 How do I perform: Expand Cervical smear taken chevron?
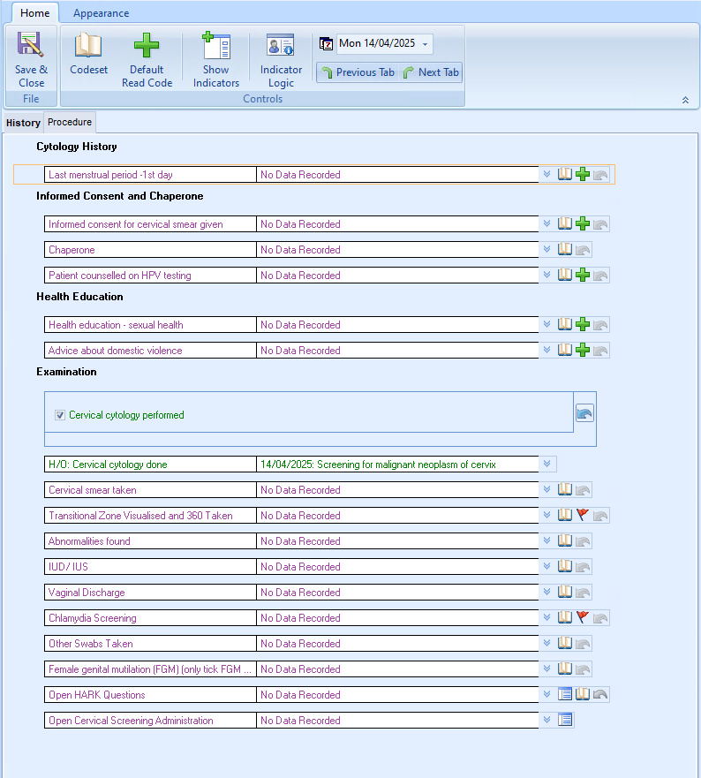(546, 490)
